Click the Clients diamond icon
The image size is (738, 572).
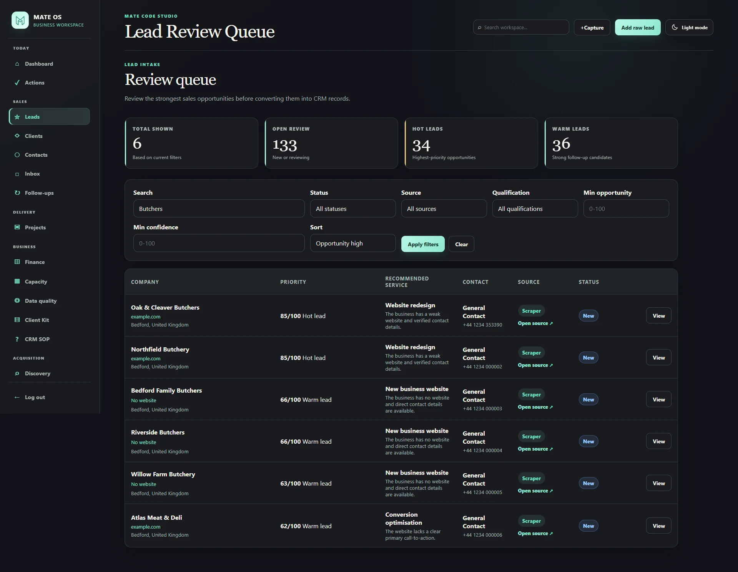(x=17, y=136)
